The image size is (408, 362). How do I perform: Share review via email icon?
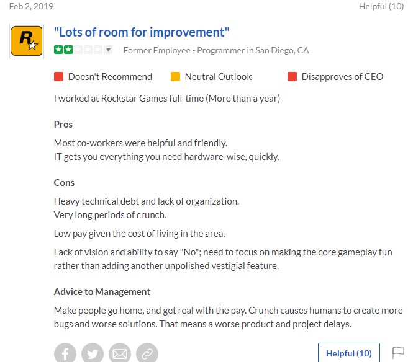pyautogui.click(x=120, y=353)
